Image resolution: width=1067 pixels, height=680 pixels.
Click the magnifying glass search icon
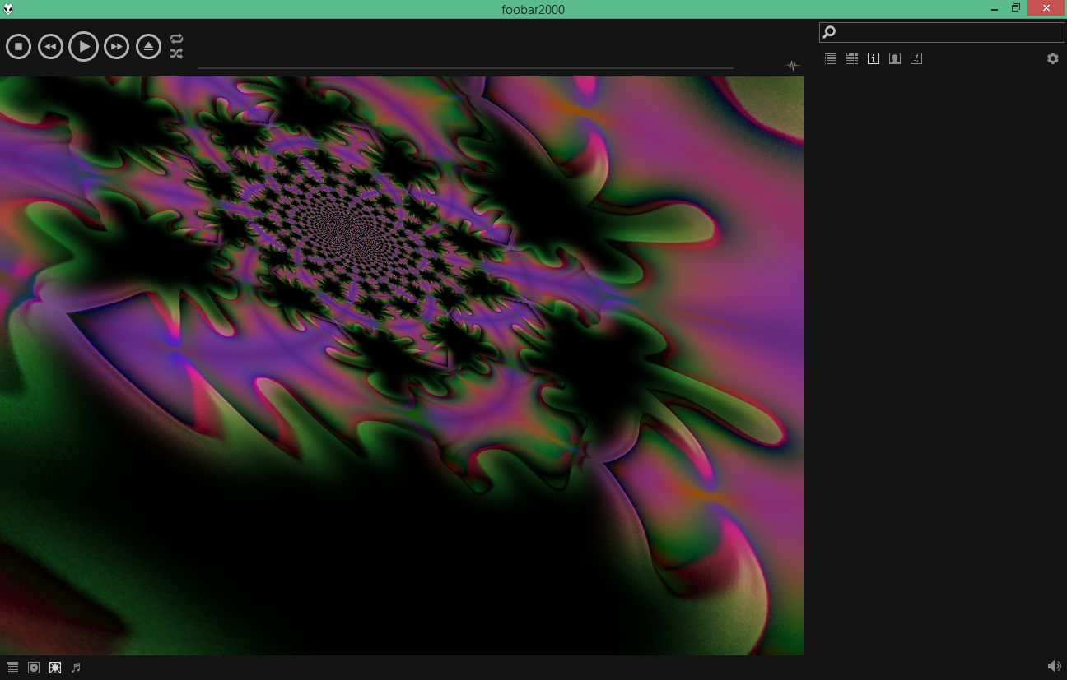pos(829,32)
